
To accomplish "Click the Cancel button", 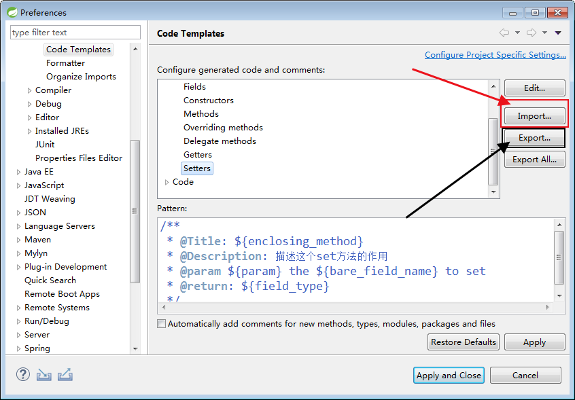I will click(x=525, y=375).
